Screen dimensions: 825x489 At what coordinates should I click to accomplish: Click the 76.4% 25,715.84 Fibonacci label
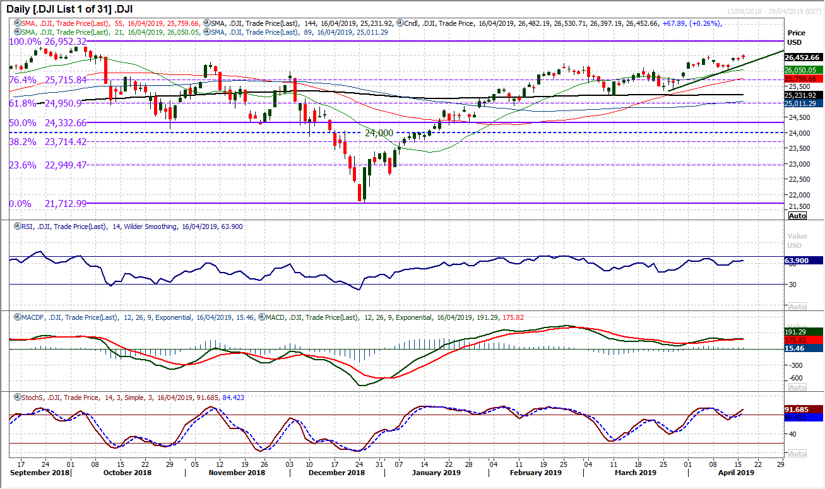pos(47,80)
